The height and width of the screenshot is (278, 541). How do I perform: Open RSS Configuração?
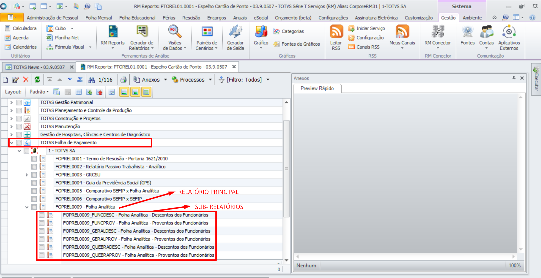pos(366,37)
